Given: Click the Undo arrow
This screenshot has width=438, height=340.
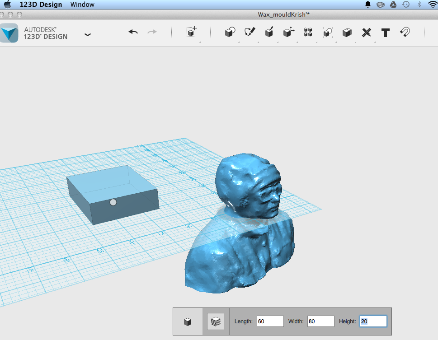Looking at the screenshot, I should tap(133, 32).
